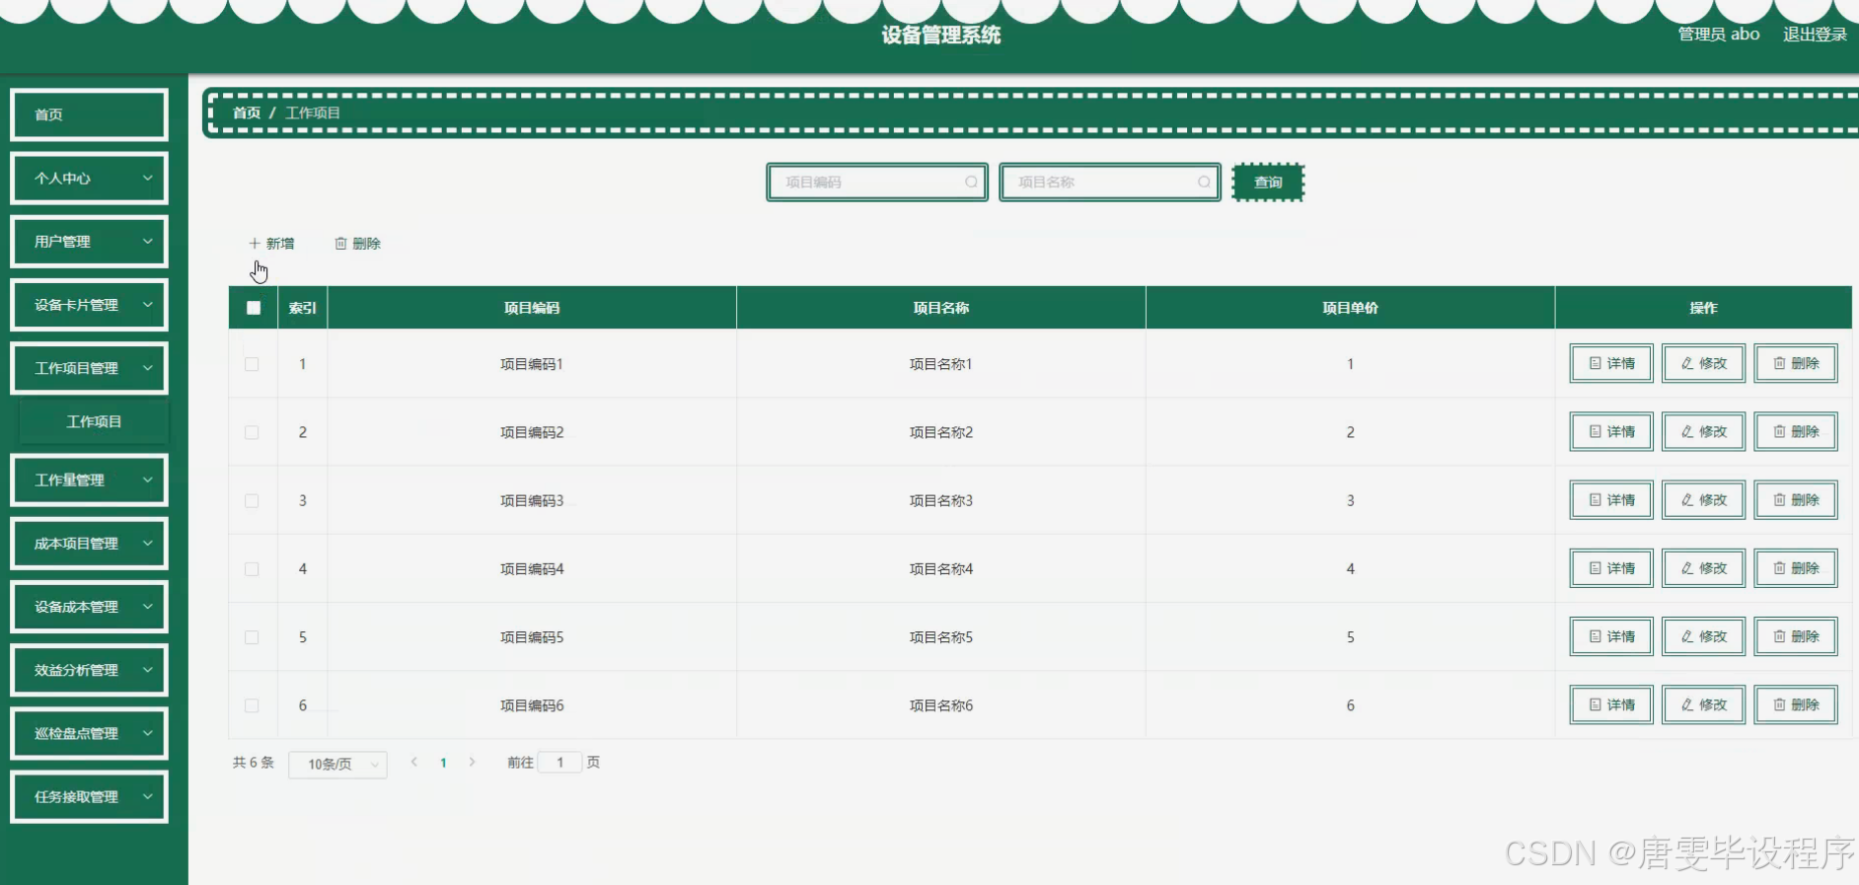
Task: Expand the 巡检盘点管理 sidebar menu
Action: [89, 733]
